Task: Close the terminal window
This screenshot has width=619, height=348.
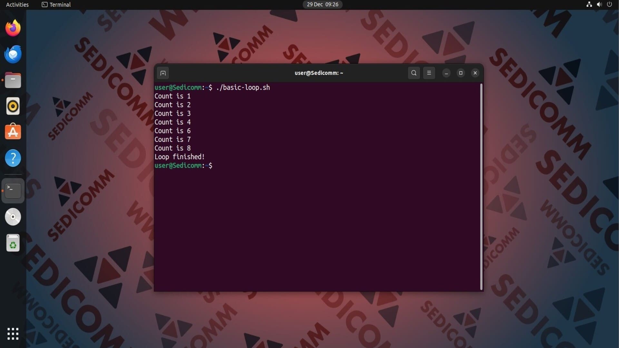Action: pyautogui.click(x=475, y=73)
